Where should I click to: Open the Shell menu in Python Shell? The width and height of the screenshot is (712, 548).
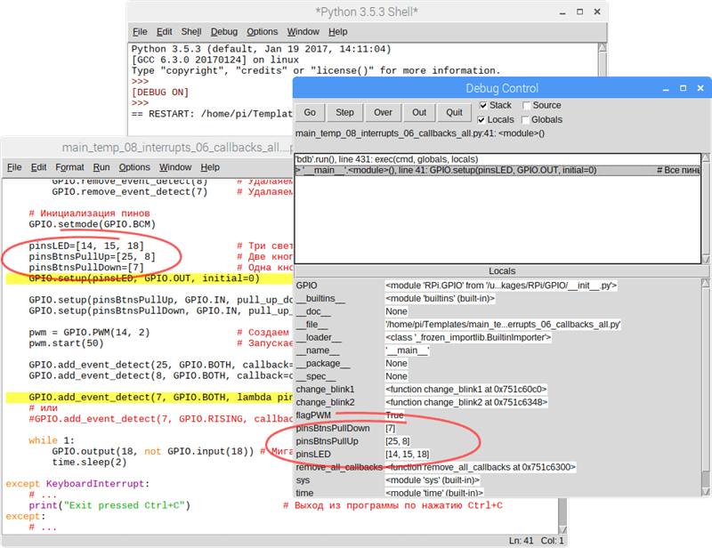[x=191, y=31]
